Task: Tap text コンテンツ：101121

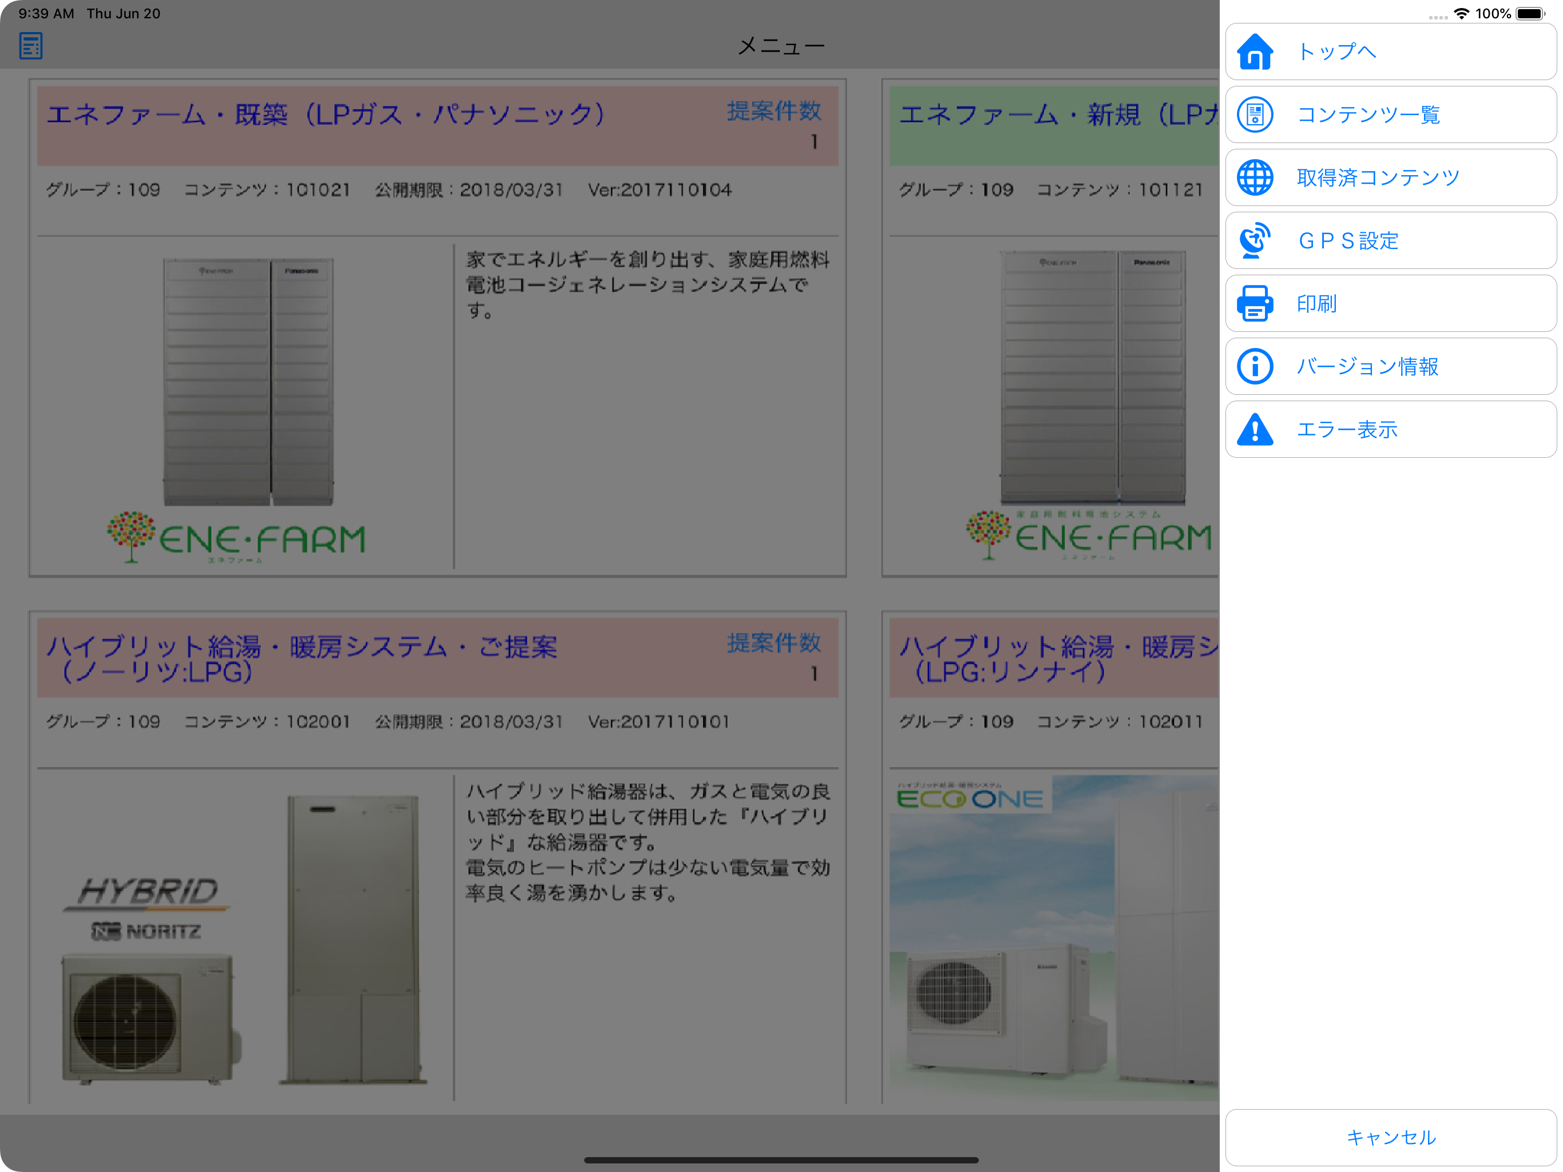Action: coord(1120,189)
